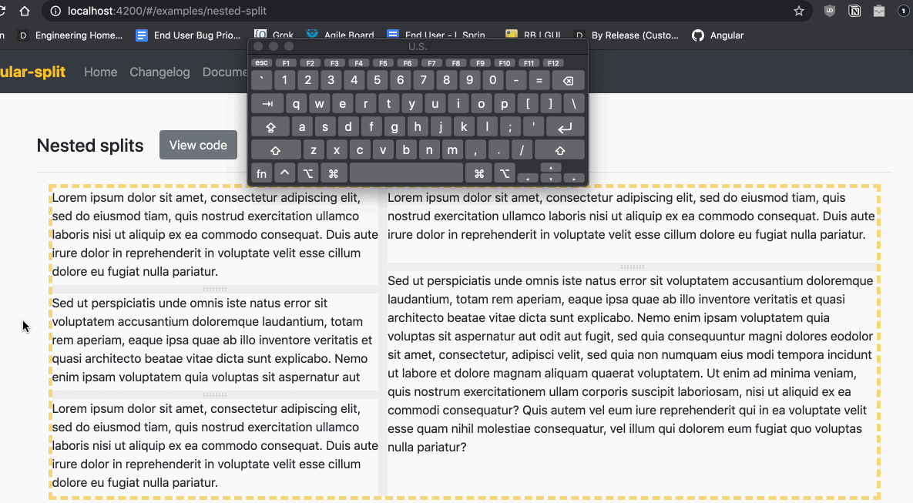Click the F1 key on virtual keyboard
Screen dimensions: 913x503
point(286,63)
